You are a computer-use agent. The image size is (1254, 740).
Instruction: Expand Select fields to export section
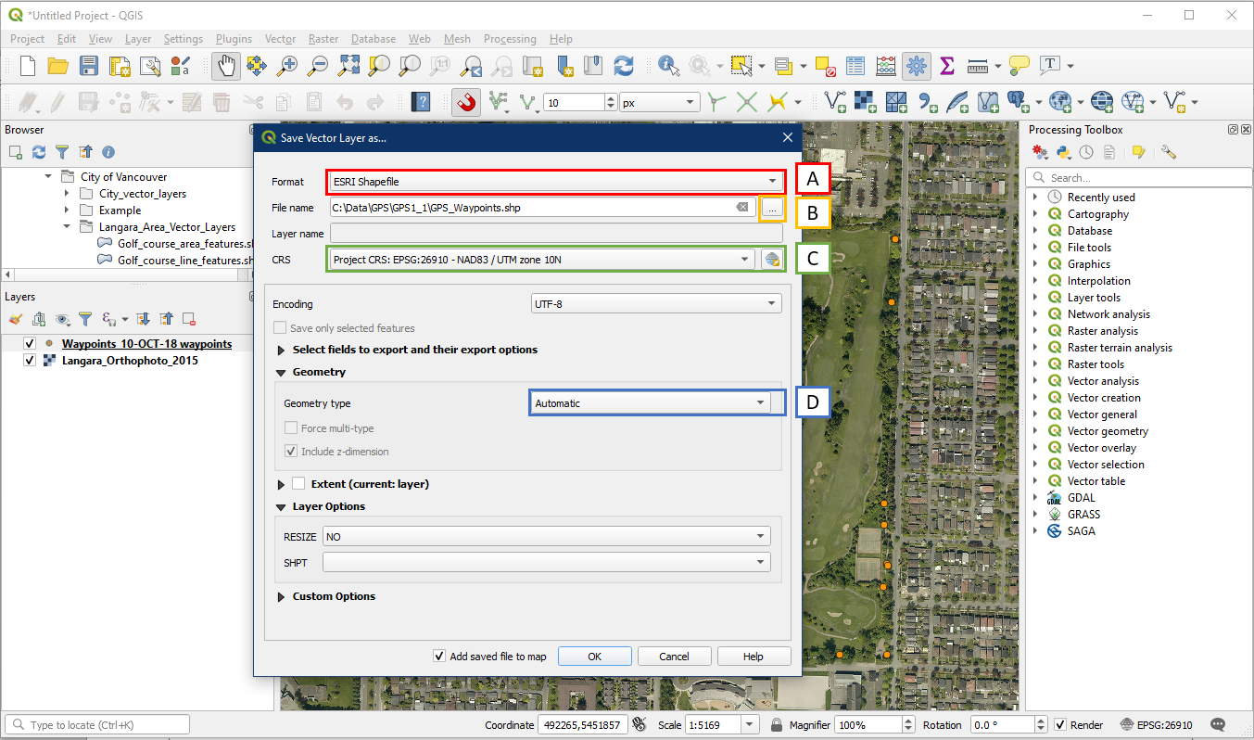282,350
